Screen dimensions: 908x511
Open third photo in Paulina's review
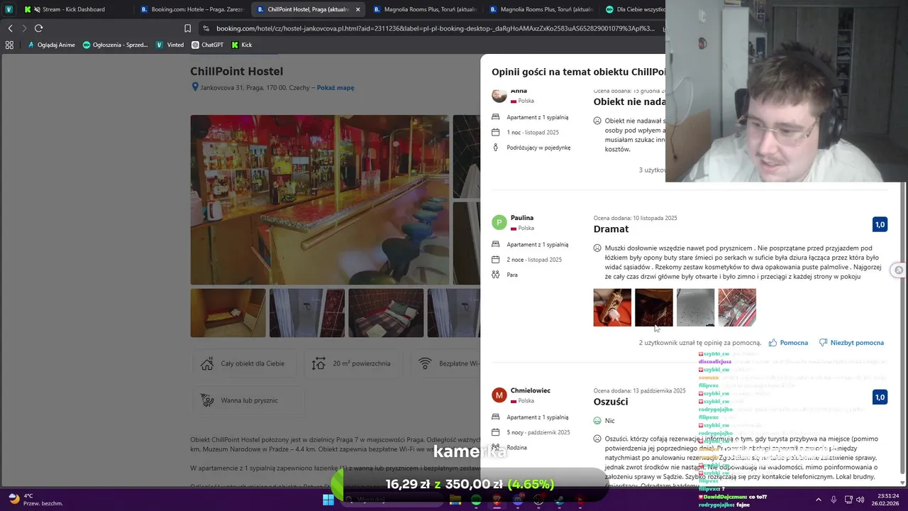[x=695, y=307]
